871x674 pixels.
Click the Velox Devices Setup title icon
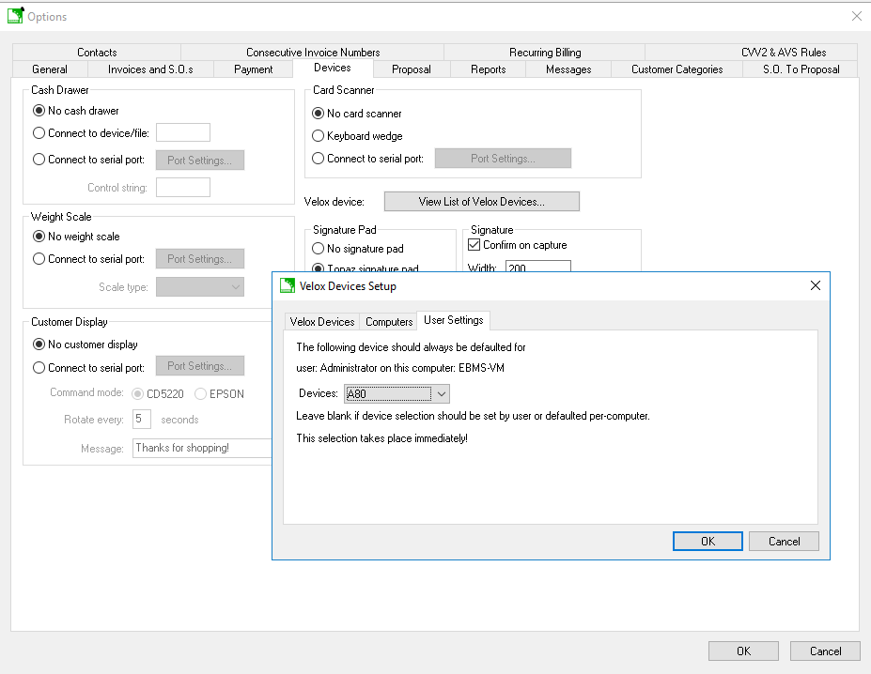pos(288,286)
